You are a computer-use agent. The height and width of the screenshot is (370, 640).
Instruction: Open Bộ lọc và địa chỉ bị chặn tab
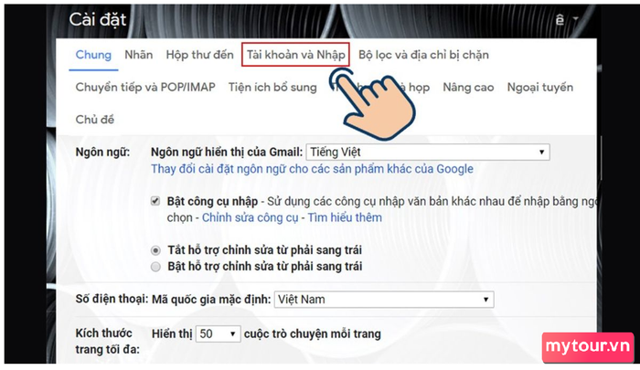(423, 55)
